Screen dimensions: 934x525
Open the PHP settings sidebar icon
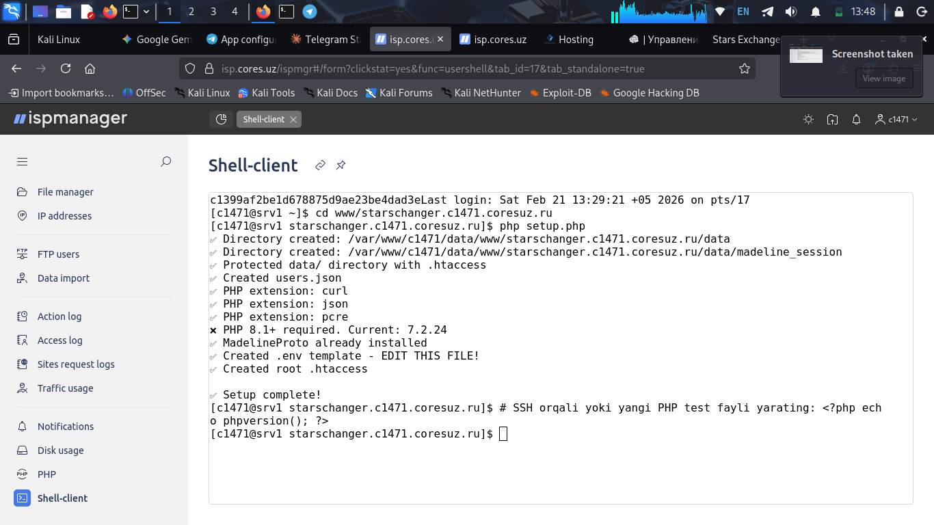tap(23, 474)
